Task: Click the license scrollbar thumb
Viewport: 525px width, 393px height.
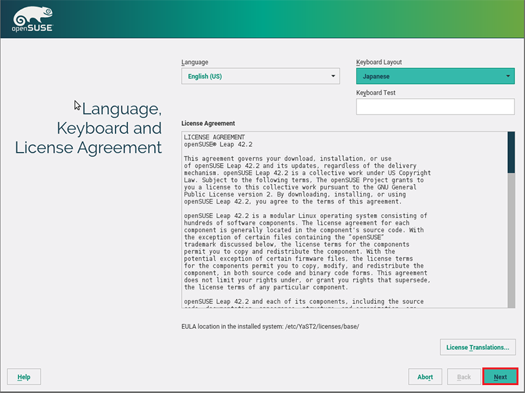Action: (x=511, y=152)
